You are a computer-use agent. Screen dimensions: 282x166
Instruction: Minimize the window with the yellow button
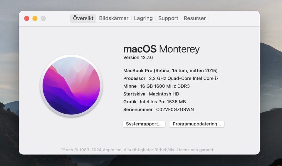35,18
